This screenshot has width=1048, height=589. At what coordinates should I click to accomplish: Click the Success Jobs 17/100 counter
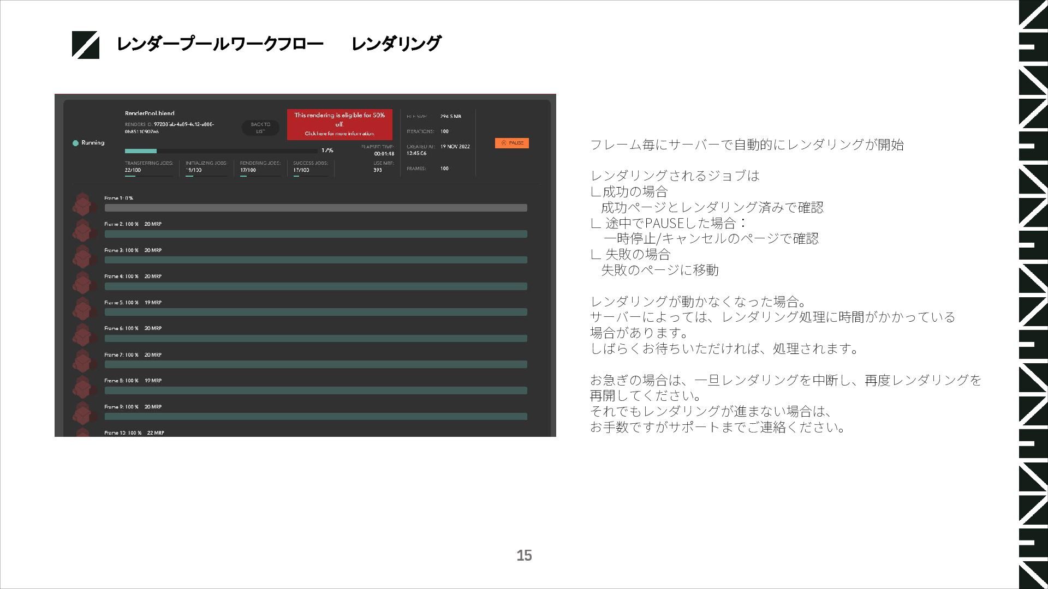click(301, 170)
